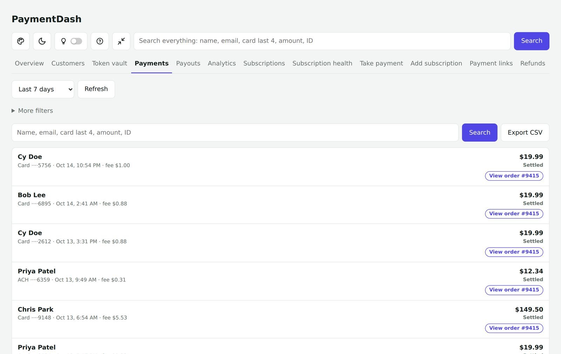561x354 pixels.
Task: View order for Cy Doe card 2612
Action: [514, 252]
